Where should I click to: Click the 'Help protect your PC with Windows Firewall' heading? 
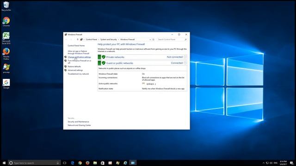pos(121,44)
